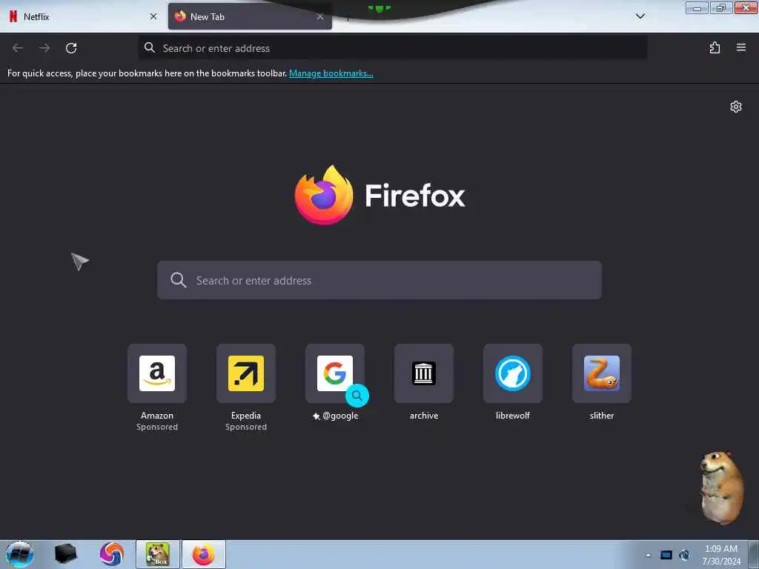Select the New Tab tab
The height and width of the screenshot is (569, 759).
pyautogui.click(x=250, y=16)
